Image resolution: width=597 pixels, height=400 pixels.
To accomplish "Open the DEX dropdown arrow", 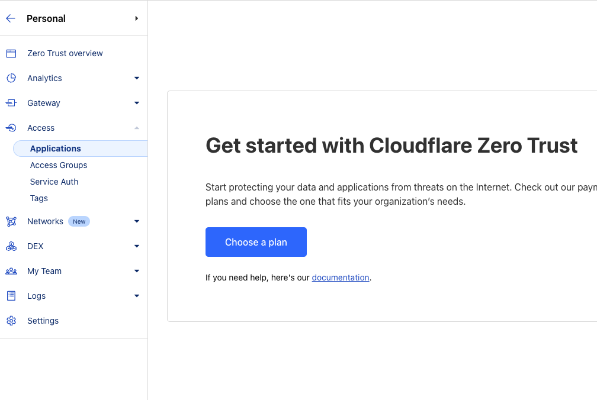I will (x=137, y=246).
